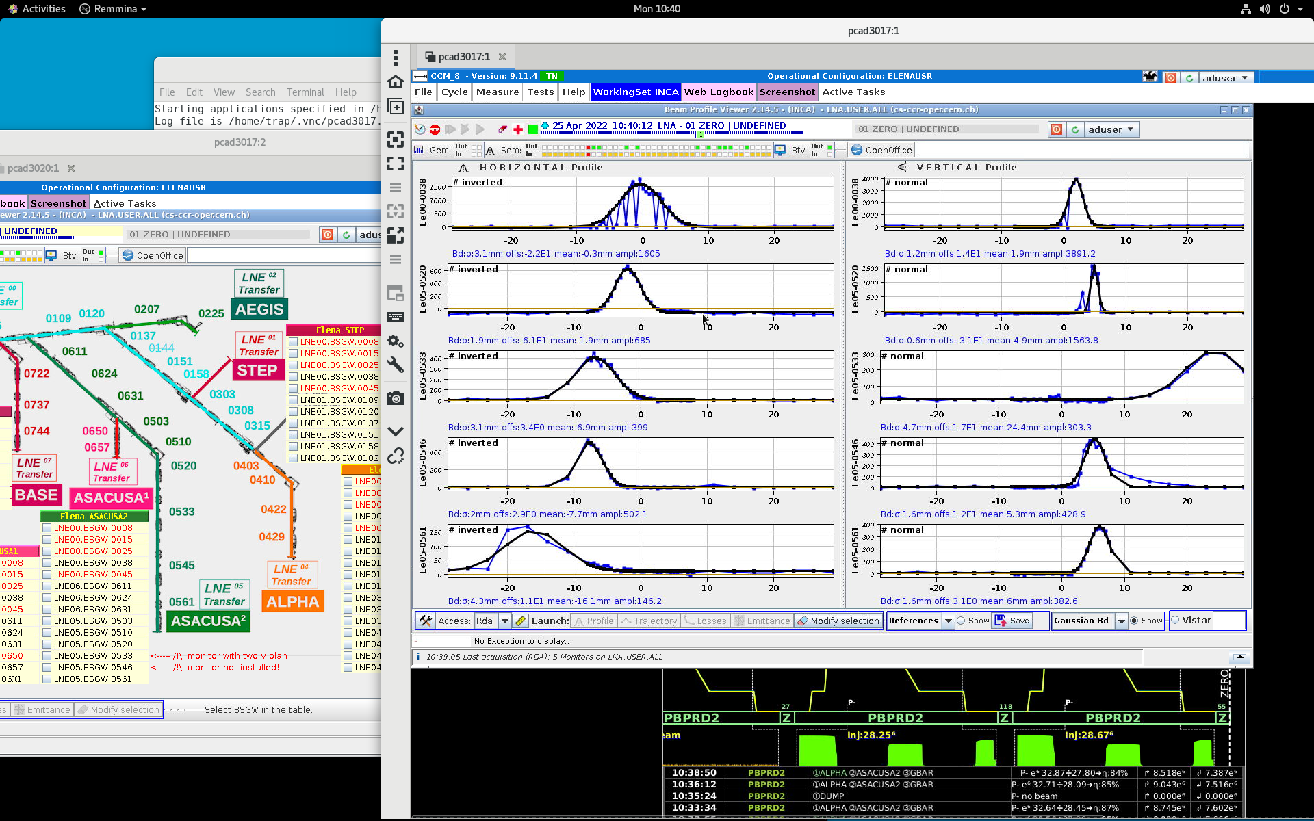The image size is (1314, 821).
Task: Click the Modify selection button
Action: pos(838,621)
